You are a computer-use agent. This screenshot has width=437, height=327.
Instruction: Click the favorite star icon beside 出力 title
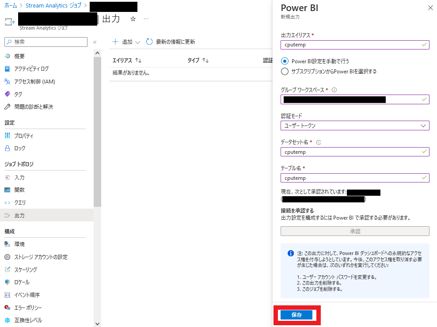point(133,19)
